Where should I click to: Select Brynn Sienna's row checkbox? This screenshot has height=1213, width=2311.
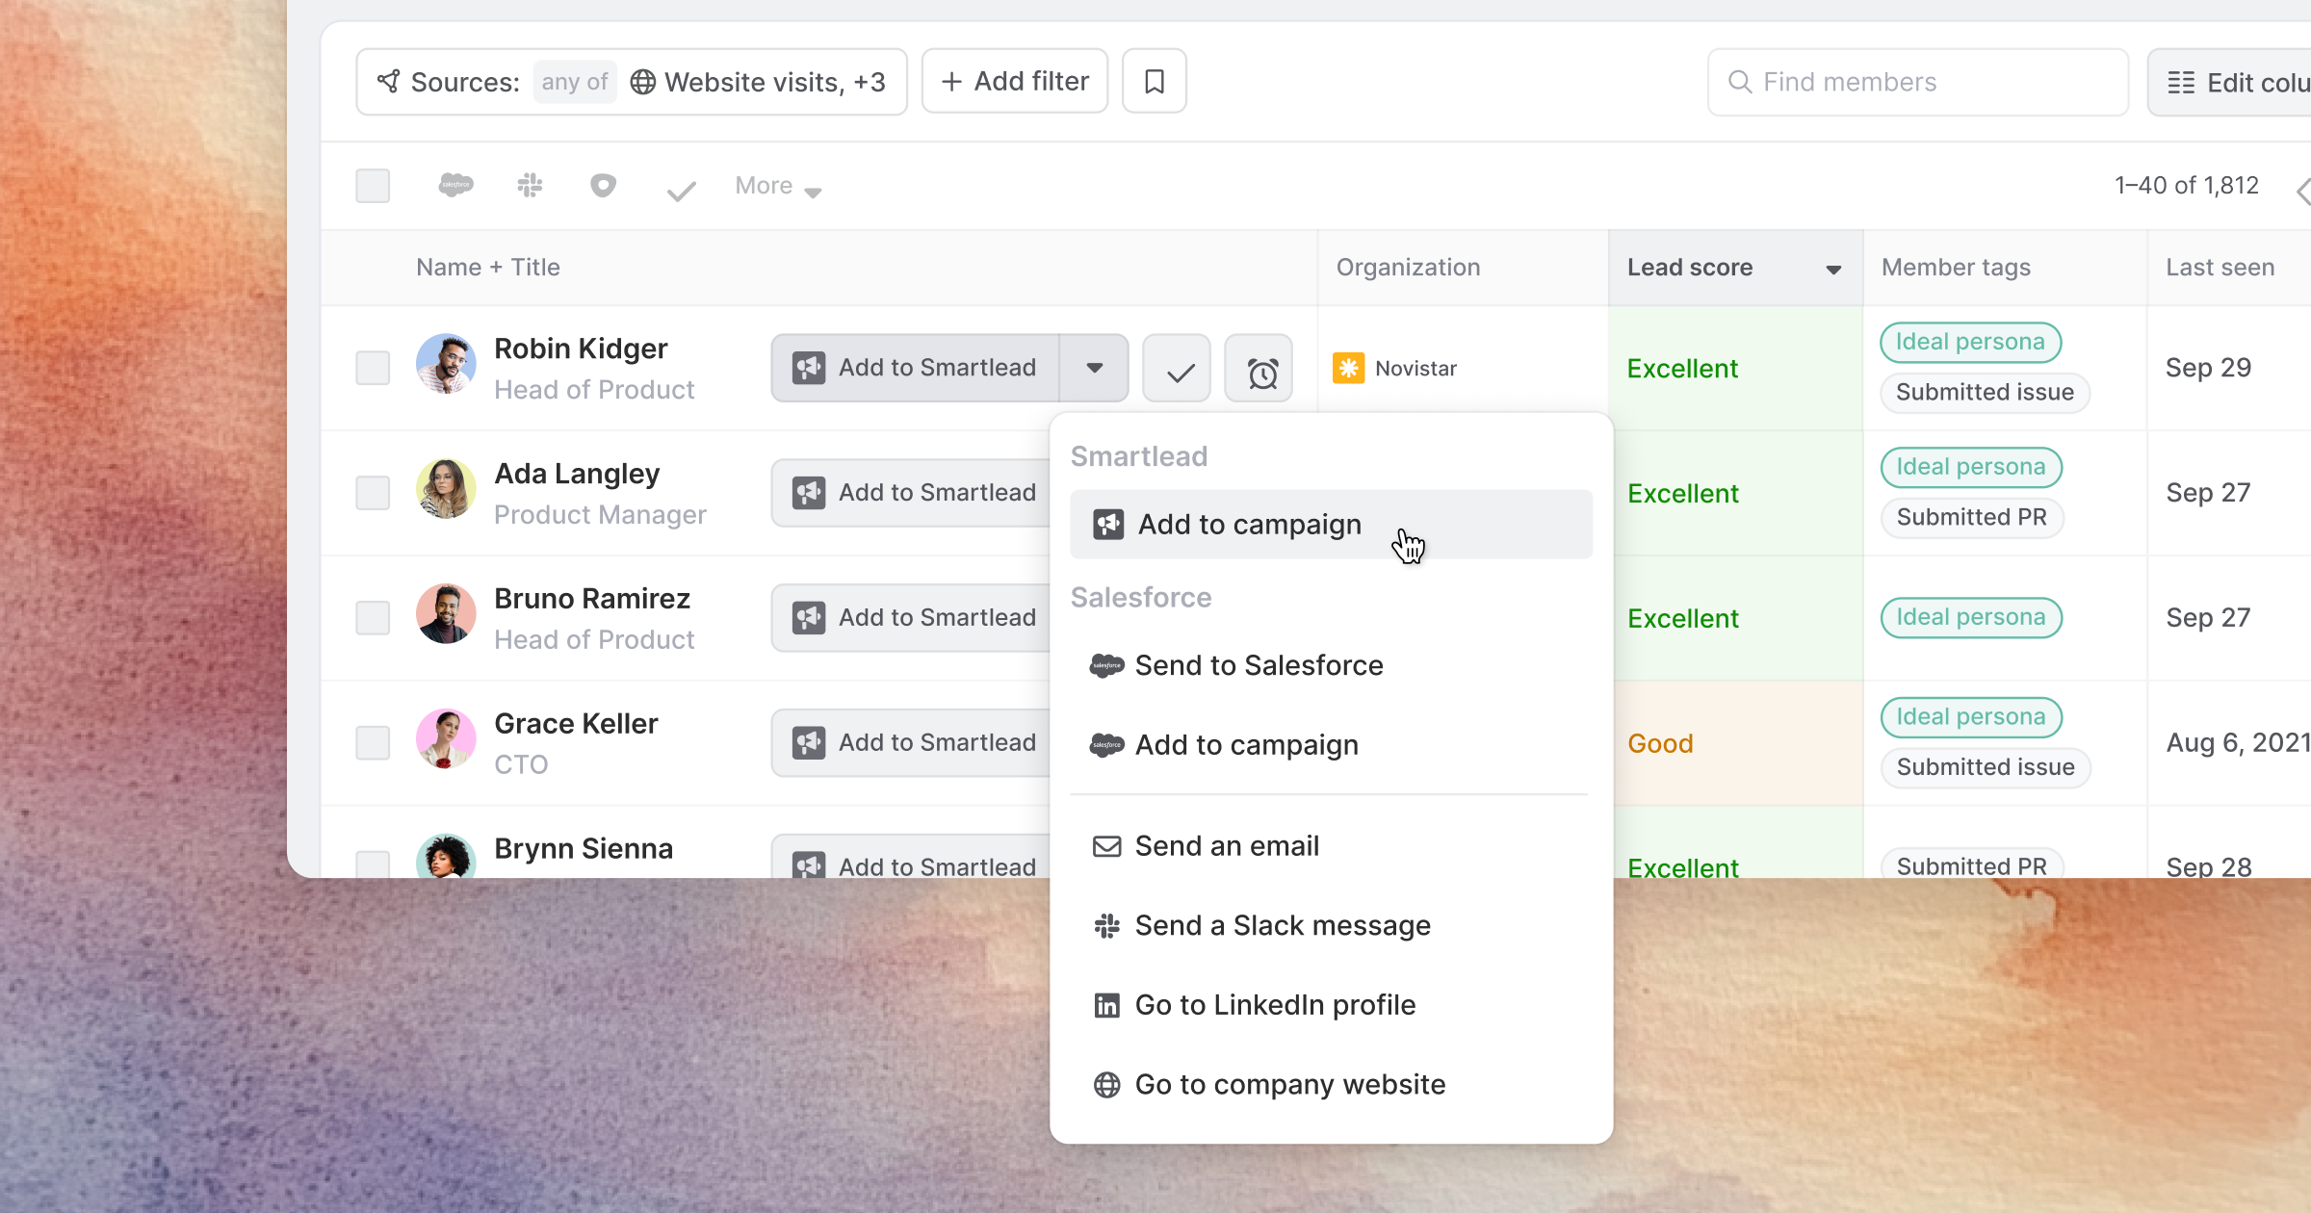(373, 864)
